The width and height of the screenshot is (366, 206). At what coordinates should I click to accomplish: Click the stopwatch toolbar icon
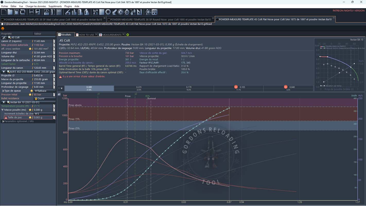coord(127,12)
